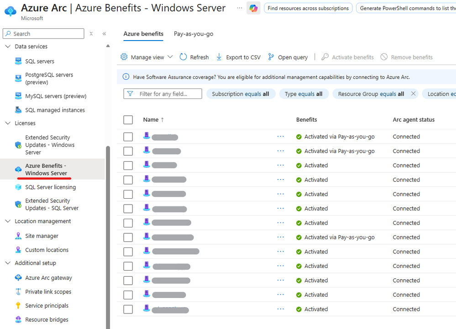Click Remove benefits
This screenshot has height=329, width=456.
pos(407,57)
